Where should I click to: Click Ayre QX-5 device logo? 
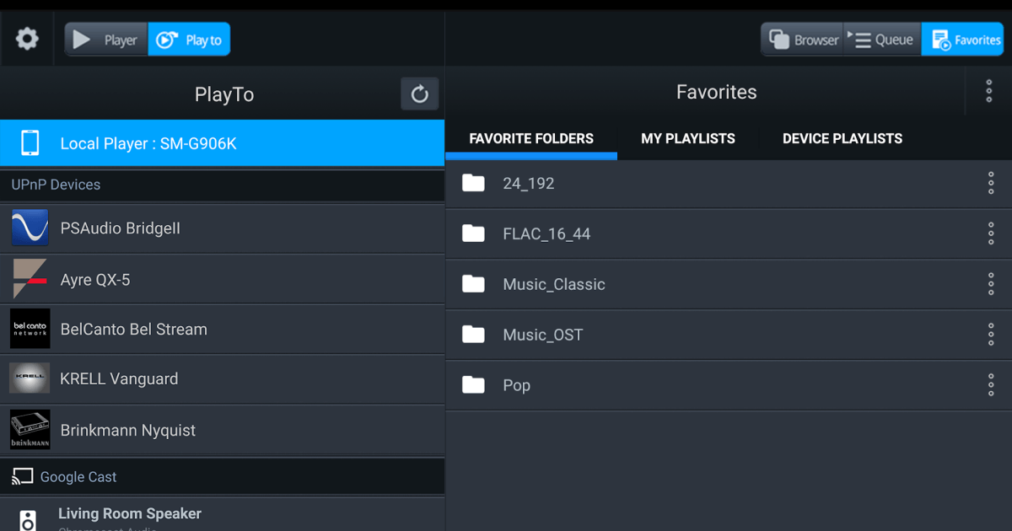coord(30,279)
